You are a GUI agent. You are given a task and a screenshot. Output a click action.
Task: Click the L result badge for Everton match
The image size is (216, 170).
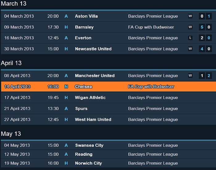190,38
